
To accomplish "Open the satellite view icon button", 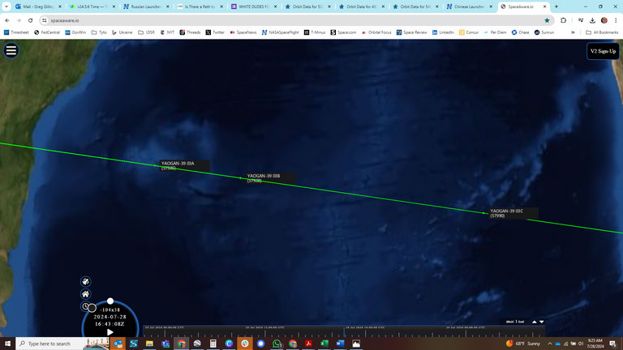I will click(x=85, y=281).
